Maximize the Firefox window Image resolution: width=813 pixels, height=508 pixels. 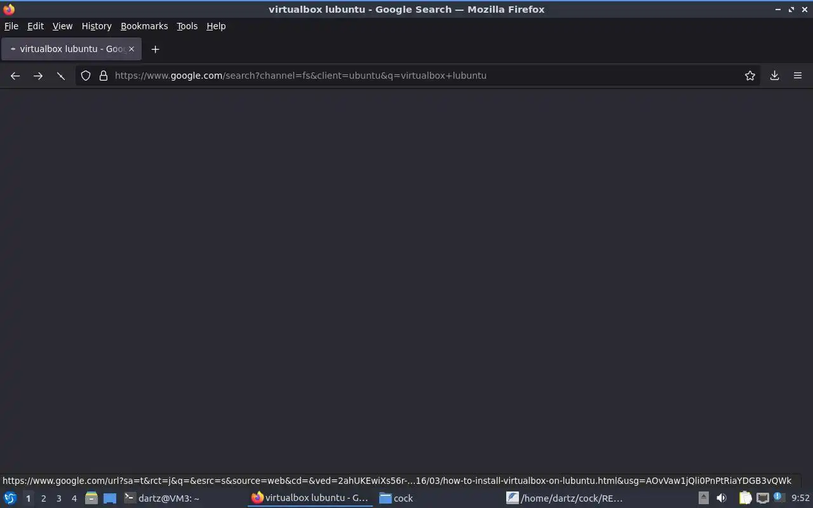pos(791,10)
